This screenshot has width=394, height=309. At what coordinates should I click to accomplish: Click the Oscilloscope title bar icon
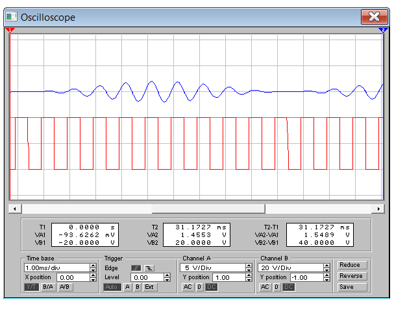[x=12, y=17]
